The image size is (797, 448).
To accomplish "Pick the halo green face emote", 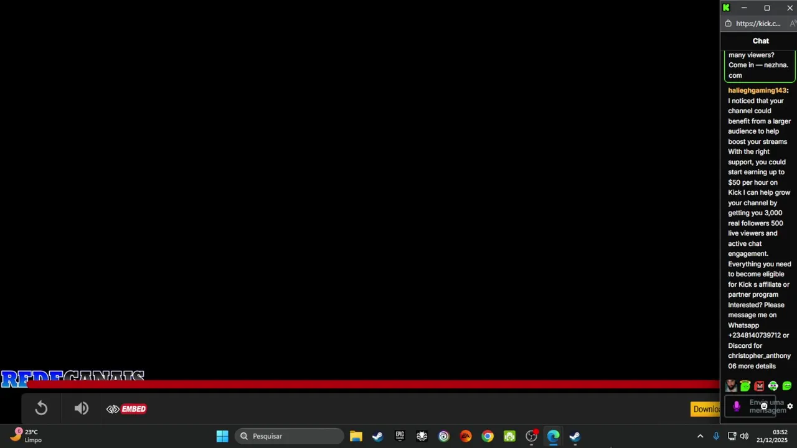I will 745,386.
